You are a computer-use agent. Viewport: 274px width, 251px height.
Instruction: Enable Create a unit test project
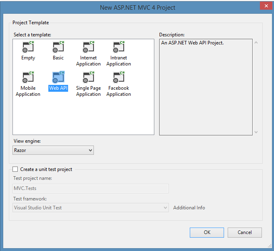[15, 169]
